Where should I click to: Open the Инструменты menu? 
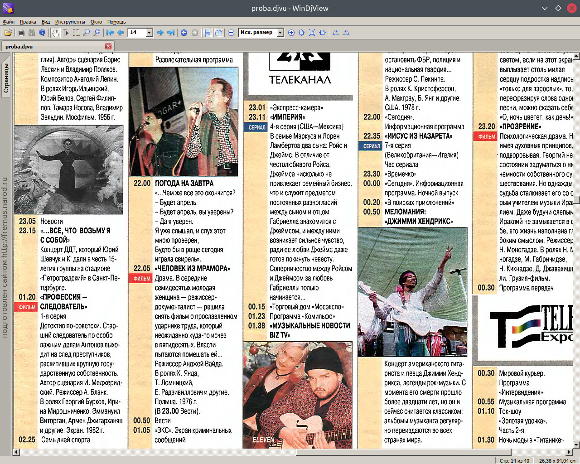(70, 22)
